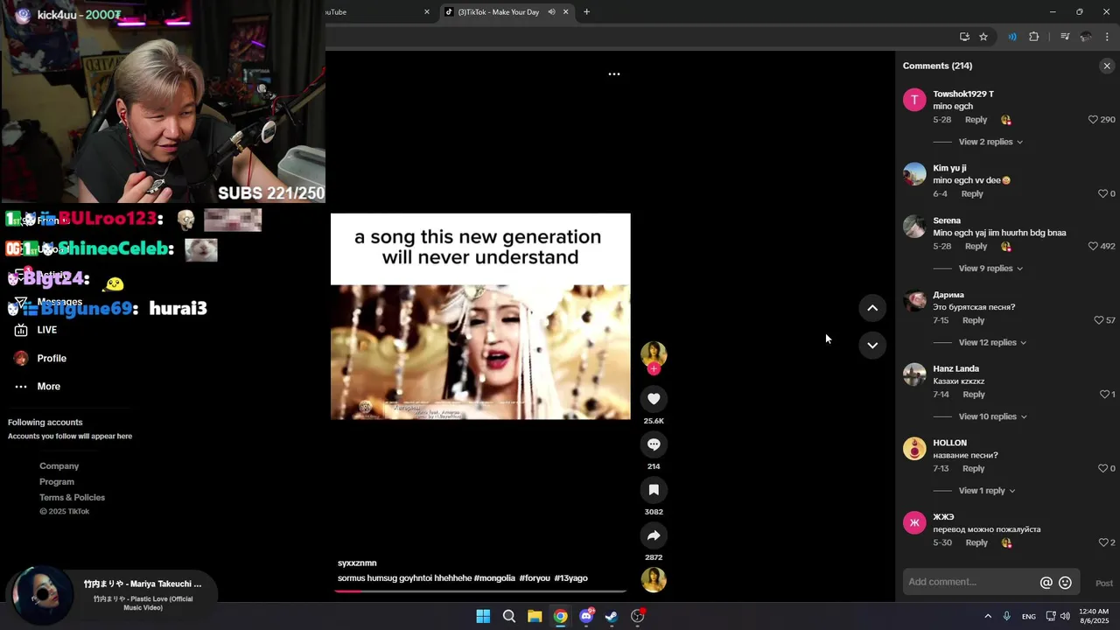Focus the Add comment input field

tap(969, 582)
